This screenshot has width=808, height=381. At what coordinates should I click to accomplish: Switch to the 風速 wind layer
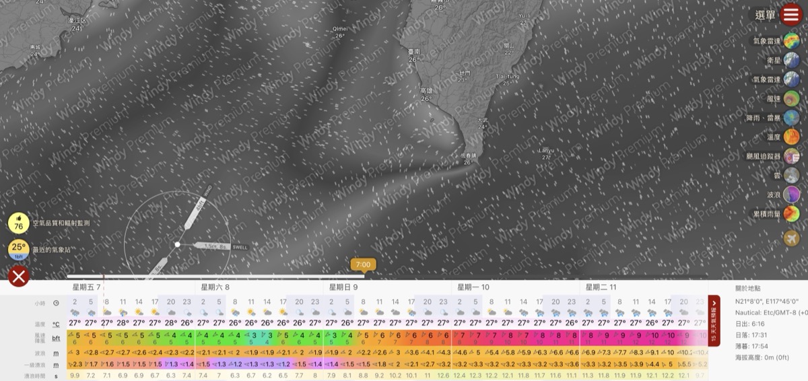click(791, 98)
